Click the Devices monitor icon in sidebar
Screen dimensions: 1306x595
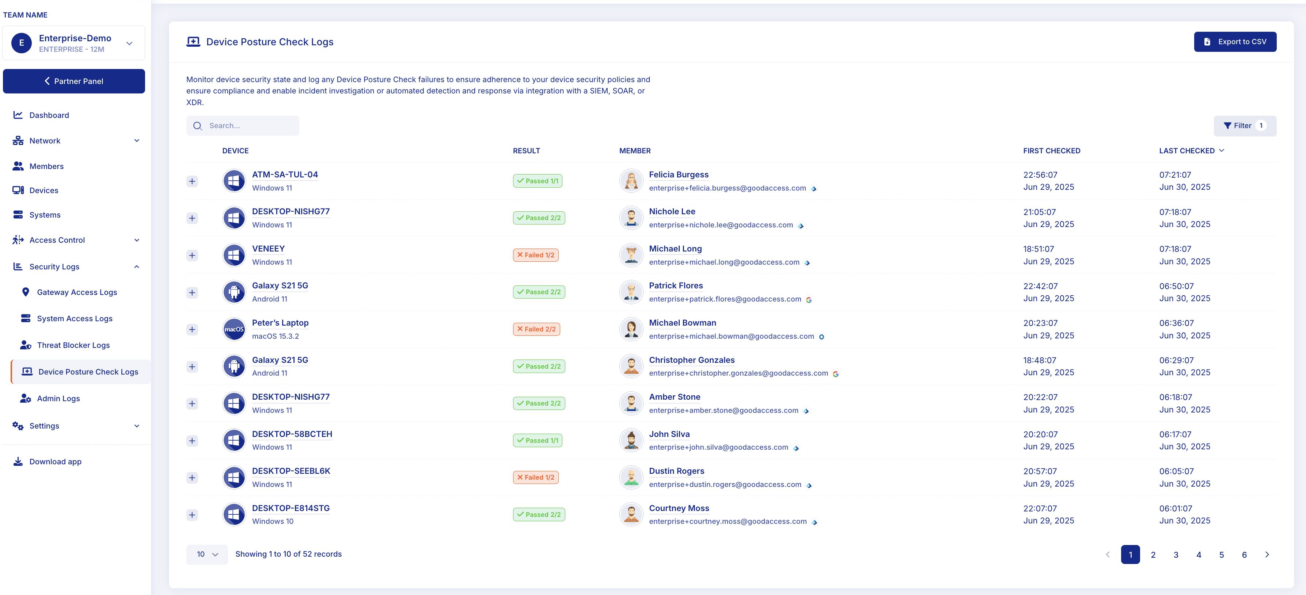coord(18,191)
